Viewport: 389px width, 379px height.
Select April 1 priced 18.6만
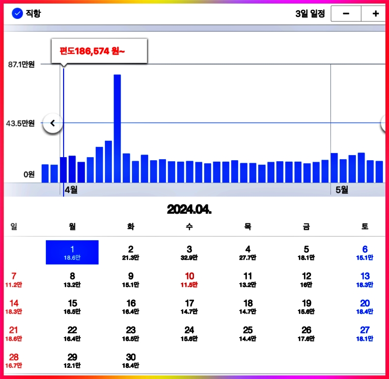pos(72,252)
